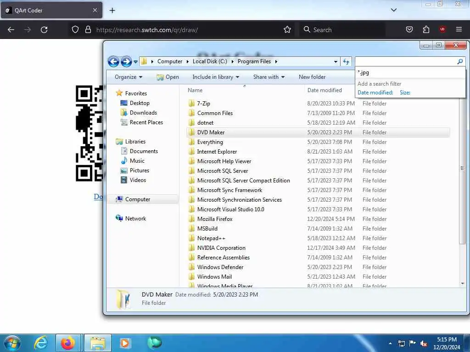Expand arrow after Computer breadcrumb

(x=187, y=61)
